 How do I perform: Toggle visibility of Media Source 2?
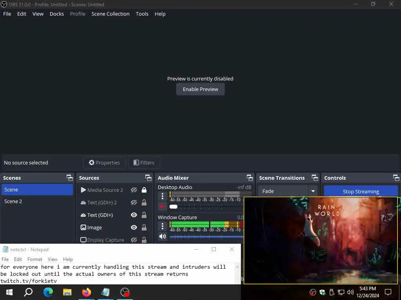(134, 190)
